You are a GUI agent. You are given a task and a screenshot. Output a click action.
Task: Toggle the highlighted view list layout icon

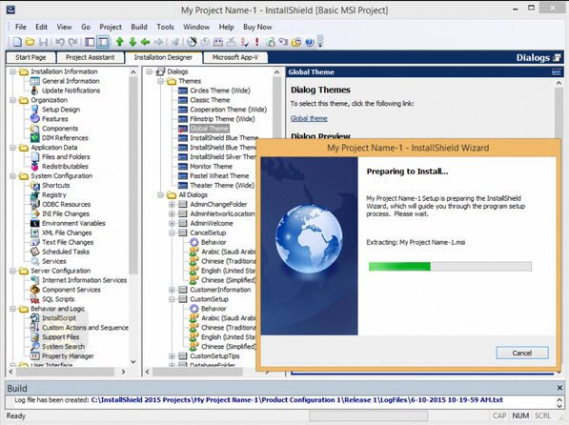(x=103, y=42)
